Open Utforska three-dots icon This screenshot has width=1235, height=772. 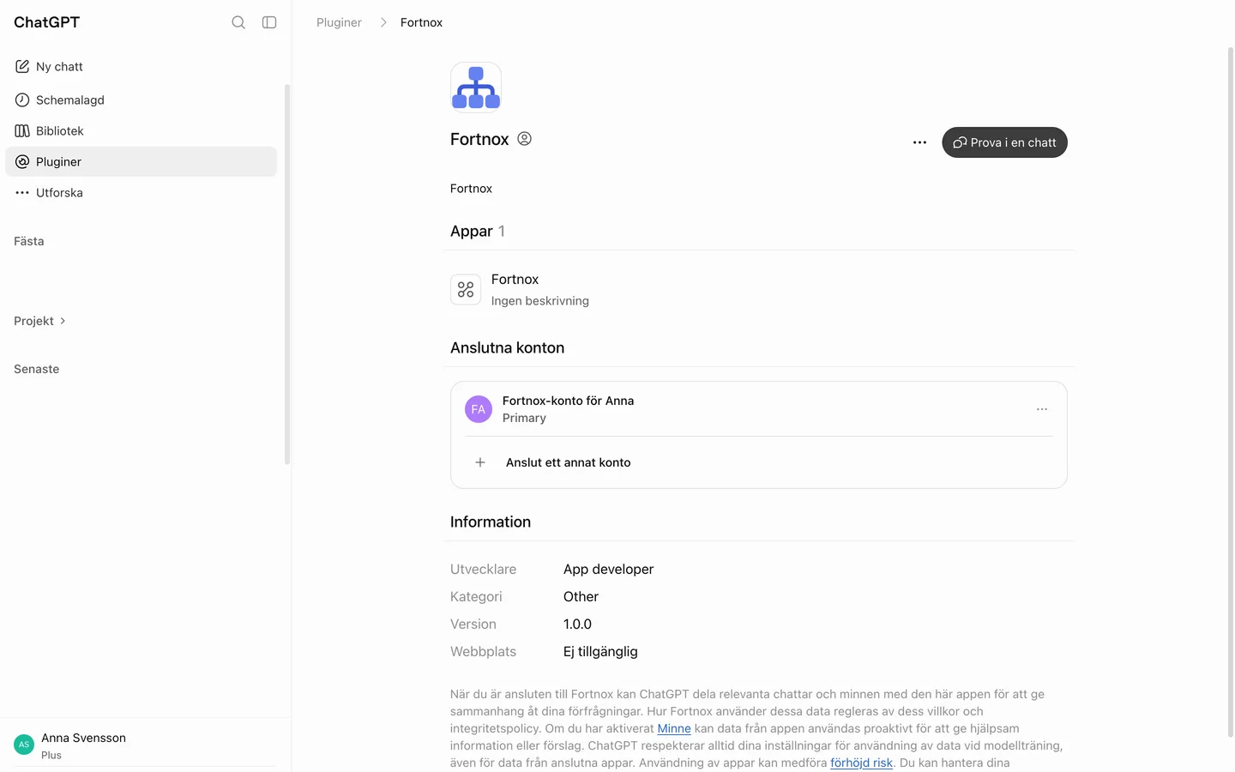(22, 192)
